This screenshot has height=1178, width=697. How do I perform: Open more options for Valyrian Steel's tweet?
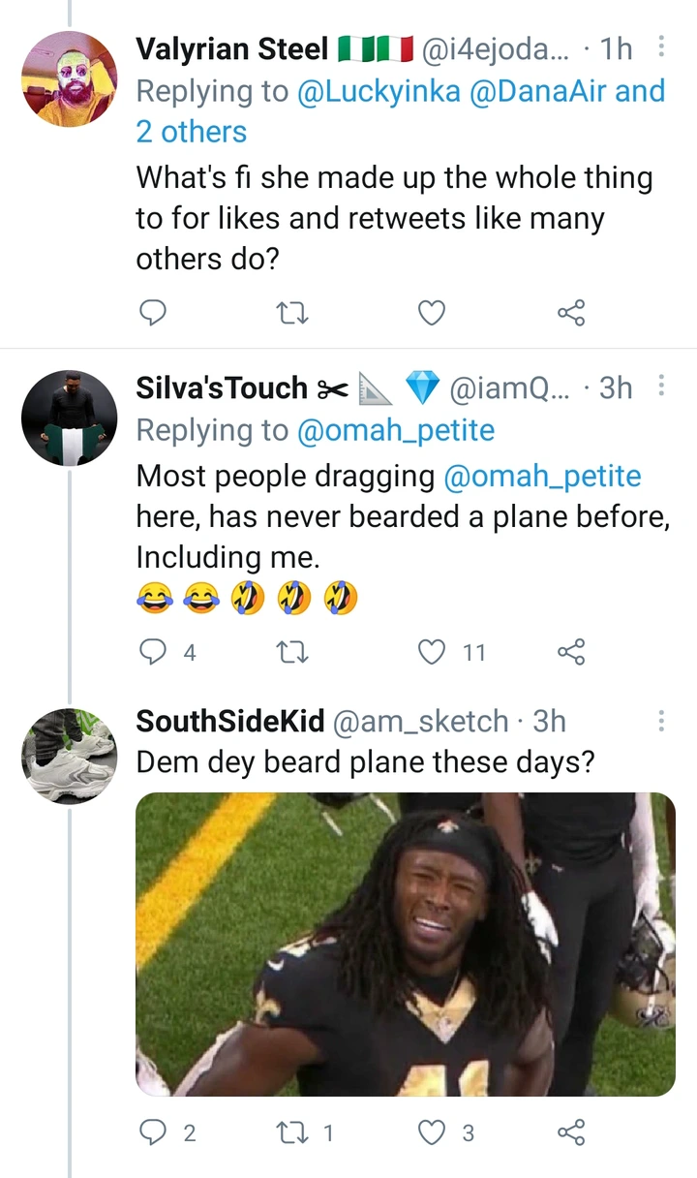pyautogui.click(x=661, y=46)
